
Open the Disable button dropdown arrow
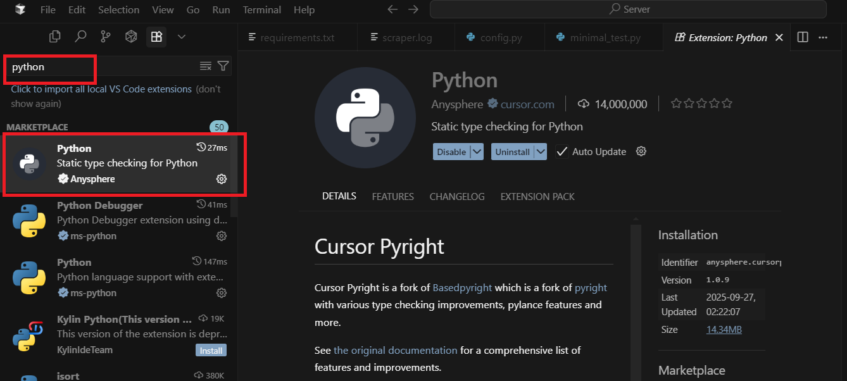click(477, 152)
